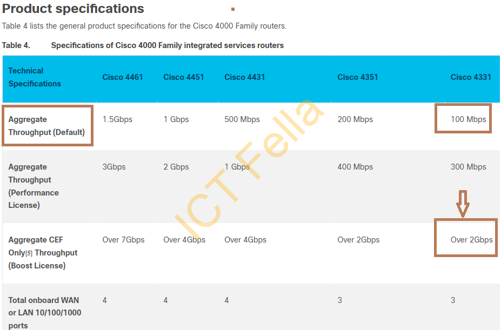Click the 1 Gbps default cell for Cisco 4451
This screenshot has width=501, height=330.
click(176, 119)
